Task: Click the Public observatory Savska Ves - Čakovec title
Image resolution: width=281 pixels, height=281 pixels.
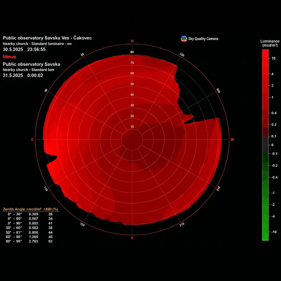Action: coord(47,38)
